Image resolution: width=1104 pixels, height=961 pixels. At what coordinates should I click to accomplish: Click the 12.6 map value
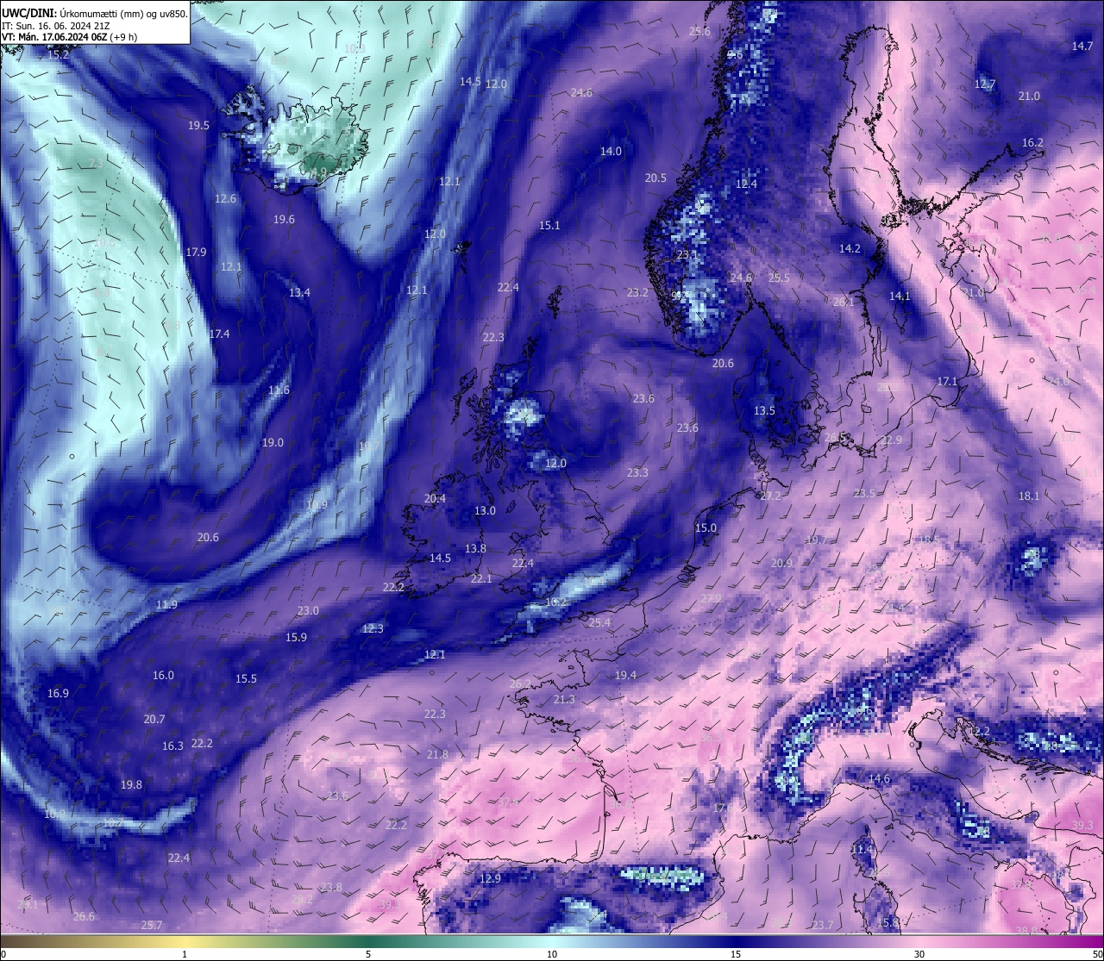[x=225, y=198]
